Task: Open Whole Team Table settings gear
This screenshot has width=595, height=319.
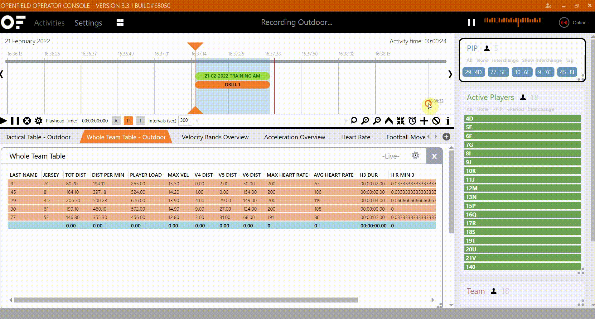Action: pyautogui.click(x=415, y=155)
